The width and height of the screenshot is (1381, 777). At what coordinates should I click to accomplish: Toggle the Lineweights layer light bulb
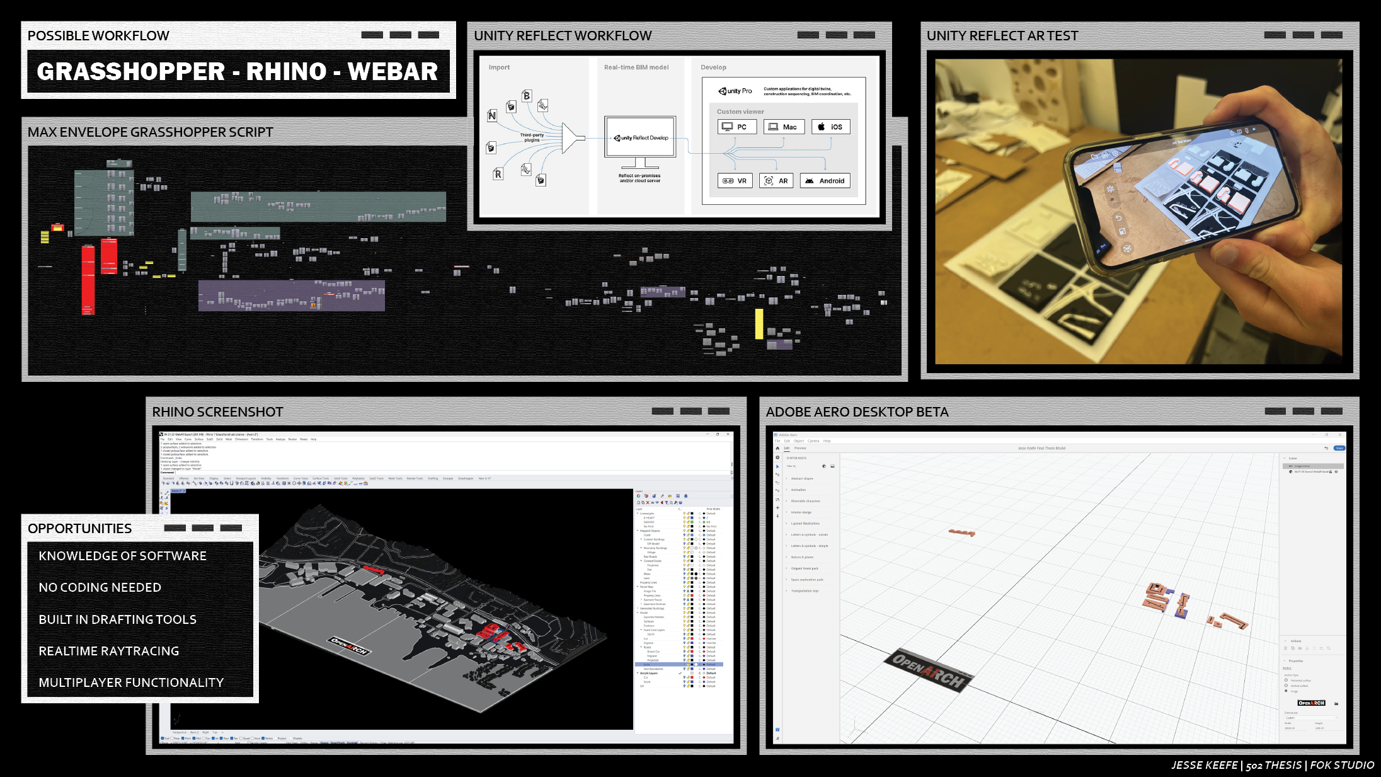point(684,514)
